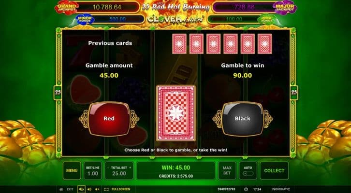Click the Major Jackpot purple clover badge
Image resolution: width=351 pixels, height=193 pixels.
pyautogui.click(x=285, y=7)
